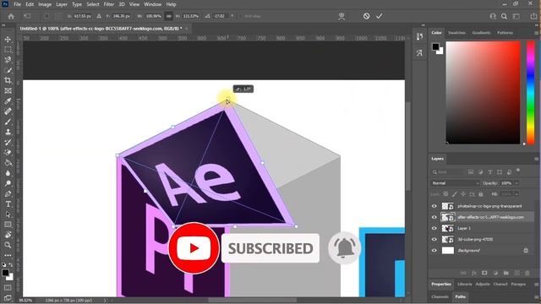Select the Paint Bucket tool
Viewport: 541px width, 304px height.
pyautogui.click(x=8, y=163)
